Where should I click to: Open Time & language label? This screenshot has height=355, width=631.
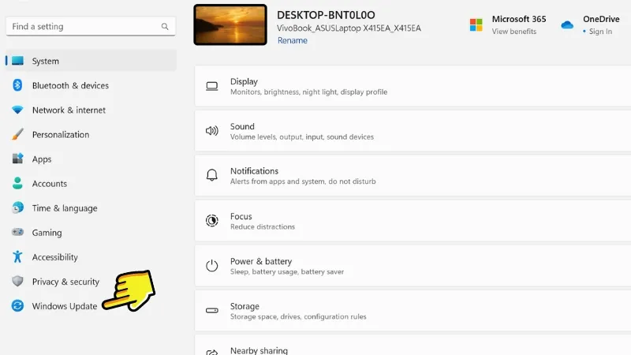(x=65, y=208)
